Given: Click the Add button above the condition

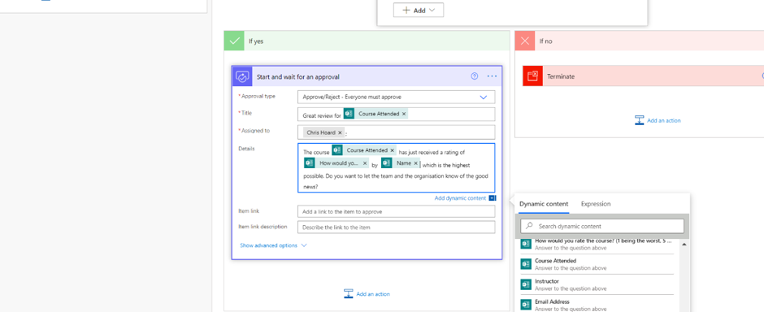Looking at the screenshot, I should [x=419, y=11].
